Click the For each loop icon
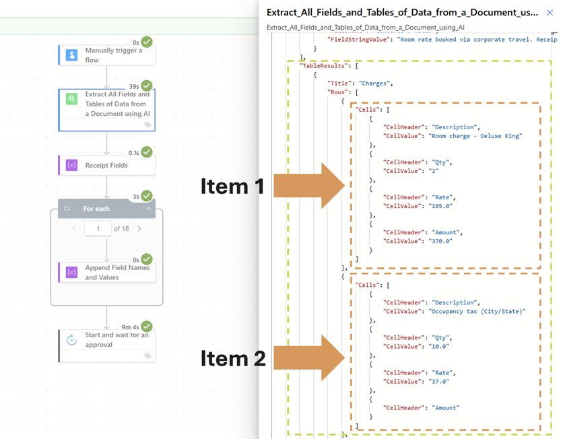 pyautogui.click(x=67, y=209)
